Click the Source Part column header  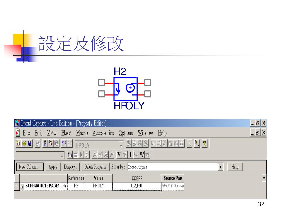pos(173,178)
